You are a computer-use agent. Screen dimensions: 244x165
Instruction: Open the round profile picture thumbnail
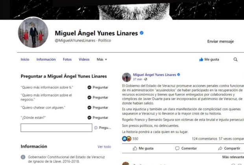[x=33, y=33]
